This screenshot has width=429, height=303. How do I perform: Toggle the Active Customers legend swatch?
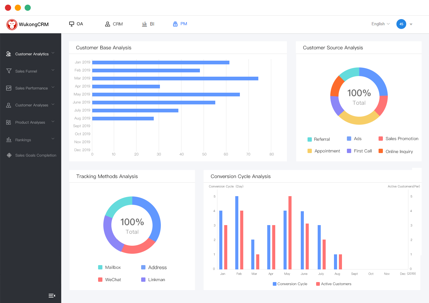(x=318, y=284)
